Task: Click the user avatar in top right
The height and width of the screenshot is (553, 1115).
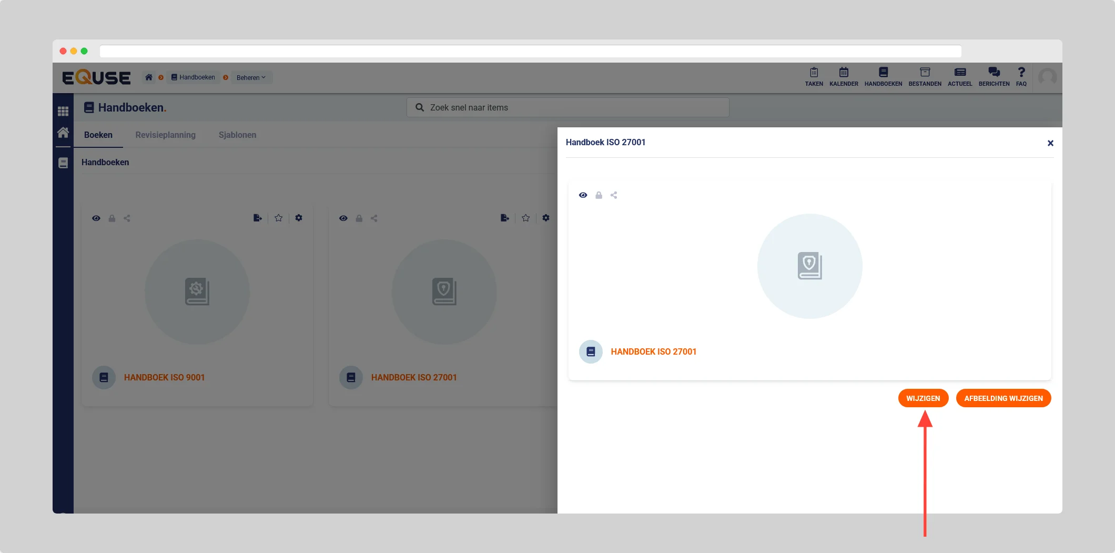Action: 1047,77
